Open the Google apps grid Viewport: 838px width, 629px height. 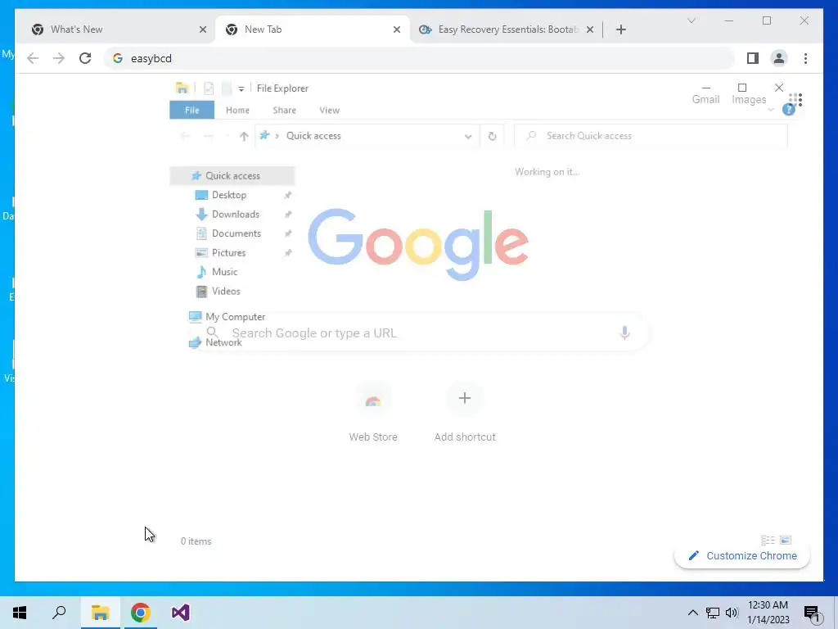point(795,99)
